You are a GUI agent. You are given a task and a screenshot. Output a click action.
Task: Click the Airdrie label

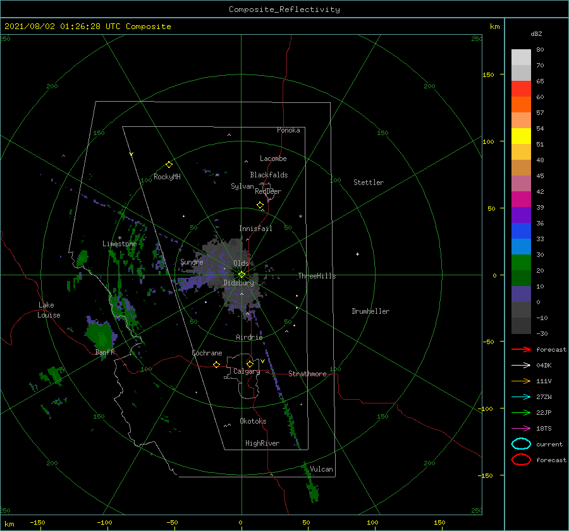click(249, 337)
